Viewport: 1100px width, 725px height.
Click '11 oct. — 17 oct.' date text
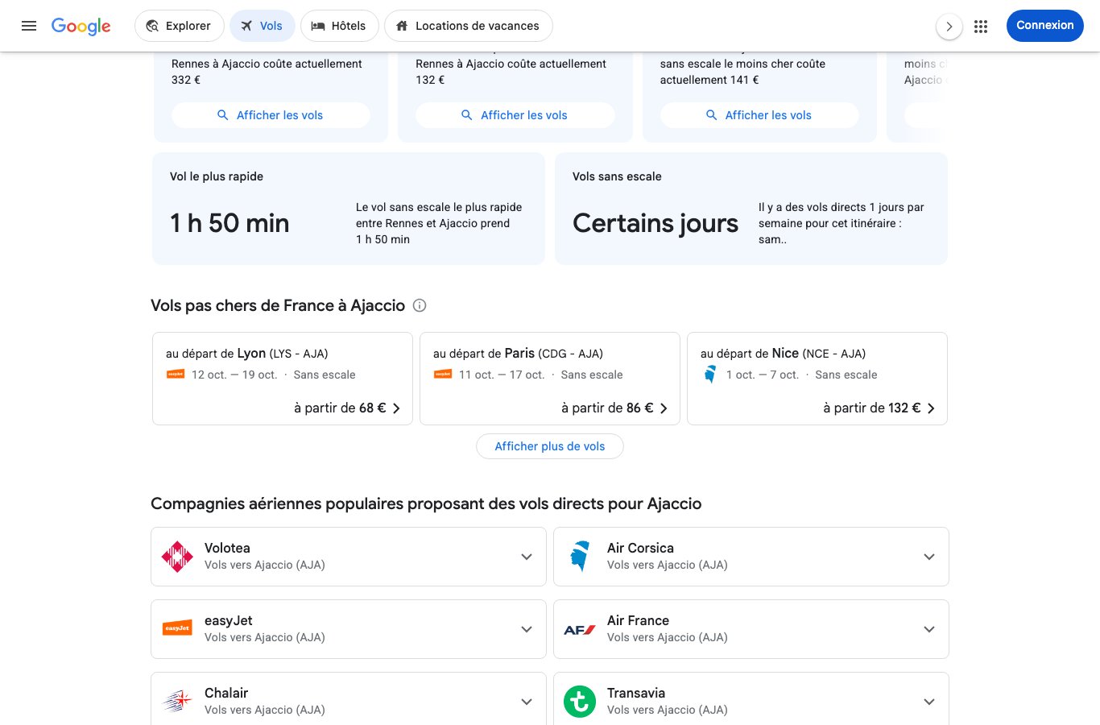coord(502,375)
